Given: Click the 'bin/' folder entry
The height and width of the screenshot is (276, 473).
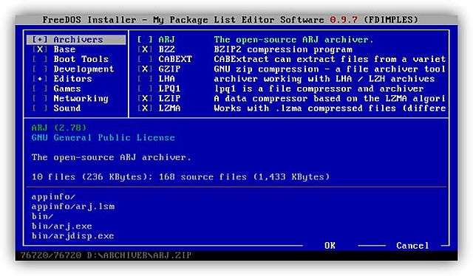Looking at the screenshot, I should [x=42, y=216].
